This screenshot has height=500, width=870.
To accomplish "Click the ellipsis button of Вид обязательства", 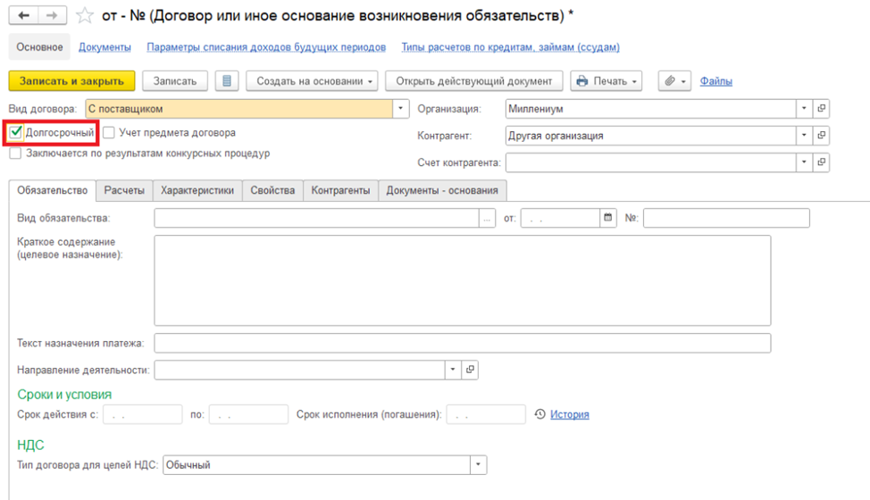I will coord(487,218).
